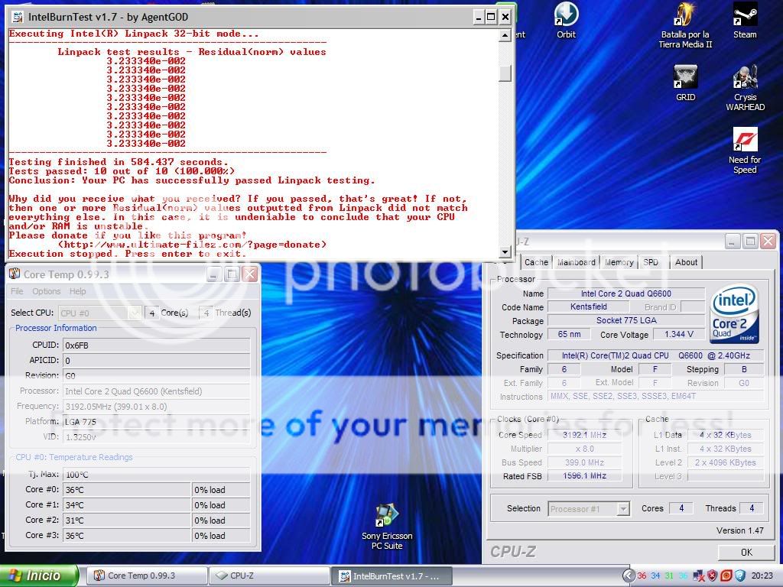Click the Core #1 temperature 34°C
Image resolution: width=783 pixels, height=587 pixels.
pyautogui.click(x=127, y=505)
